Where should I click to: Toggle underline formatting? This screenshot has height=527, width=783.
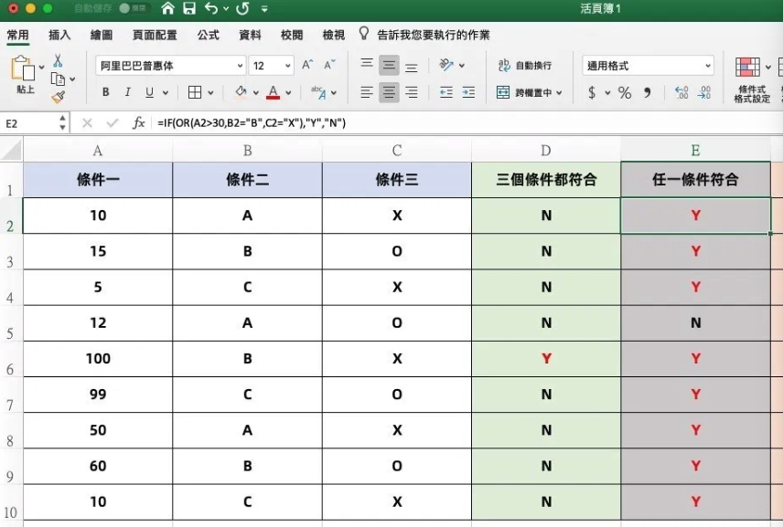click(149, 92)
